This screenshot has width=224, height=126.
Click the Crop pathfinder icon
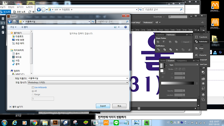coord(177,50)
